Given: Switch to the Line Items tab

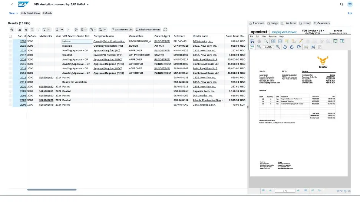Looking at the screenshot, I should (x=288, y=23).
